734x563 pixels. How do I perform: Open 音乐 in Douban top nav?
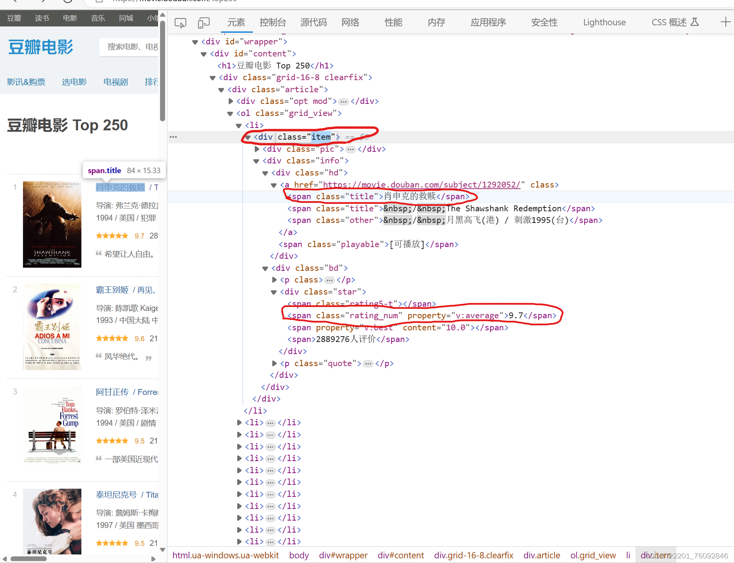point(98,18)
